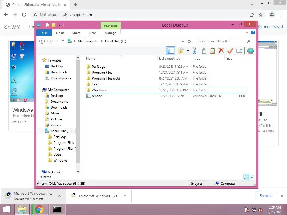The width and height of the screenshot is (287, 215).
Task: Open Documents in navigation pane
Action: [x=59, y=101]
